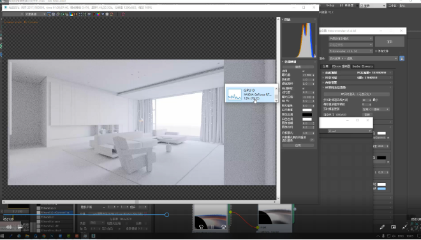Image resolution: width=421 pixels, height=240 pixels.
Task: Click the color wheel icon in framebuffer toolbar
Action: [98, 14]
